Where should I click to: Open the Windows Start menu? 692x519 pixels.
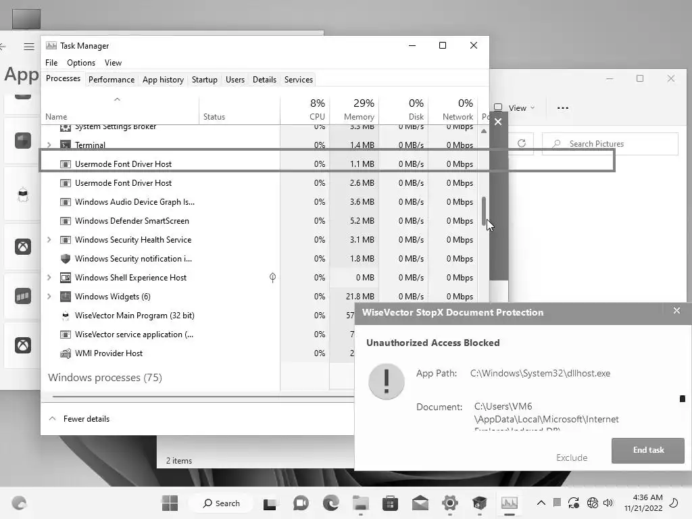tap(170, 503)
